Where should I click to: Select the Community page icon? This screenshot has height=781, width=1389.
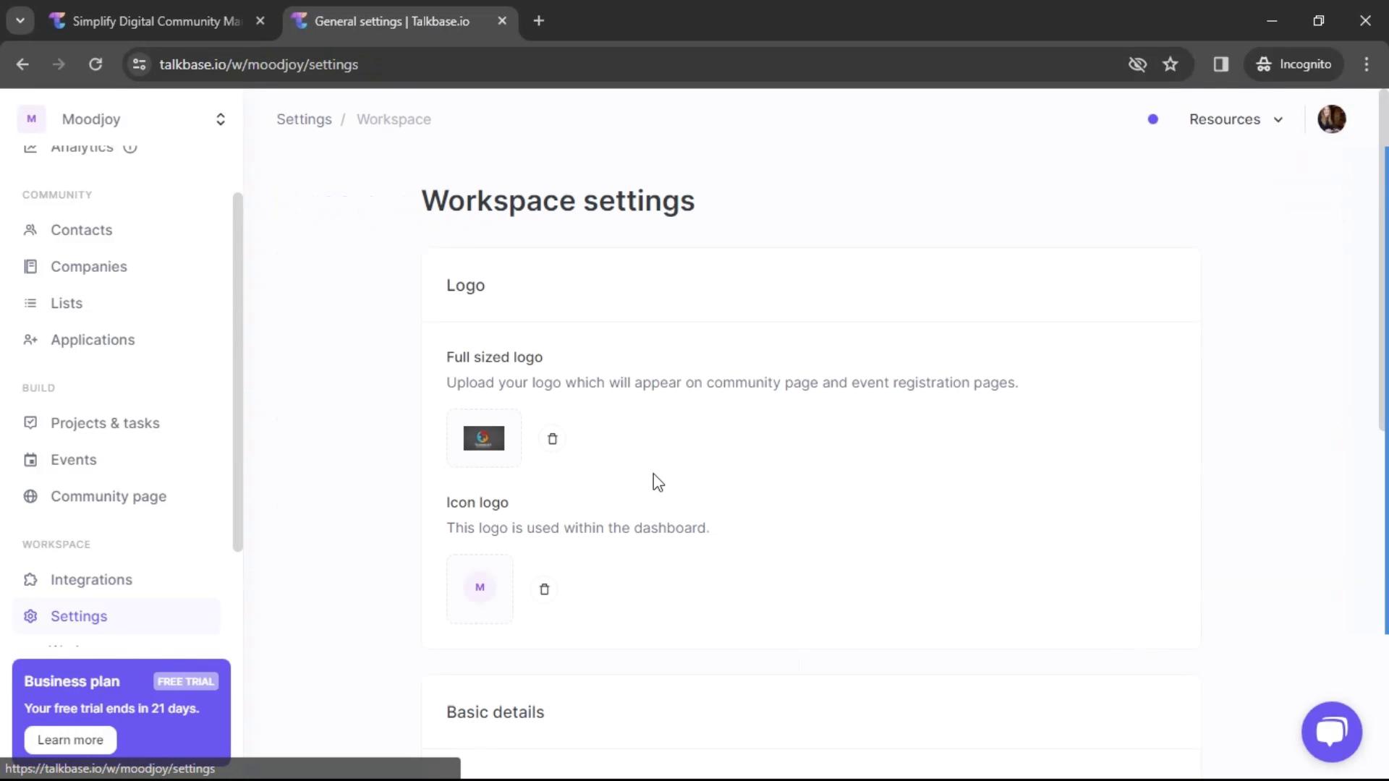click(30, 496)
